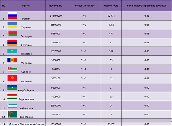Select population cell "5663100"
Image resolution: width=172 pixels, height=126 pixels.
[56, 78]
